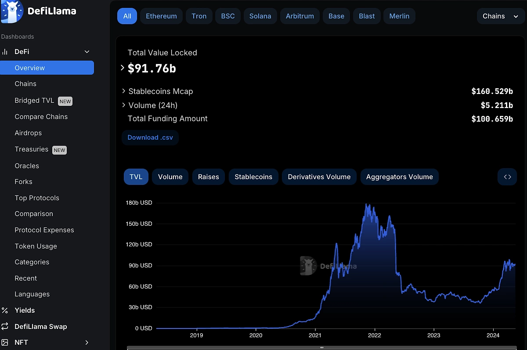Go to Compare Chains
This screenshot has height=350, width=527.
[x=41, y=117]
